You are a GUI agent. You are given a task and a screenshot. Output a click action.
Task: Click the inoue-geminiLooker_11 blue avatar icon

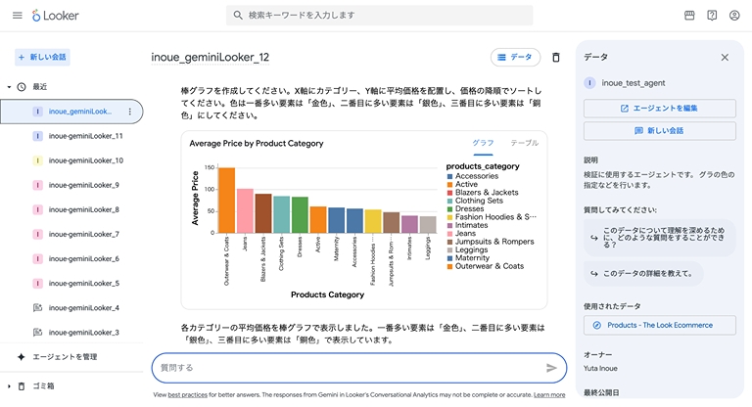[37, 136]
